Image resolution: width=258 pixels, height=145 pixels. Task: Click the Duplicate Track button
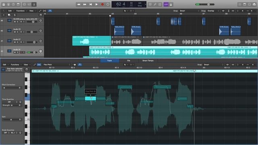(9, 15)
